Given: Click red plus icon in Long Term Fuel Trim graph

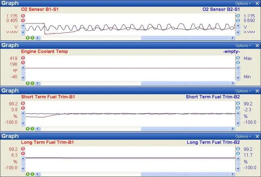Looking at the screenshot, I should tap(23, 149).
